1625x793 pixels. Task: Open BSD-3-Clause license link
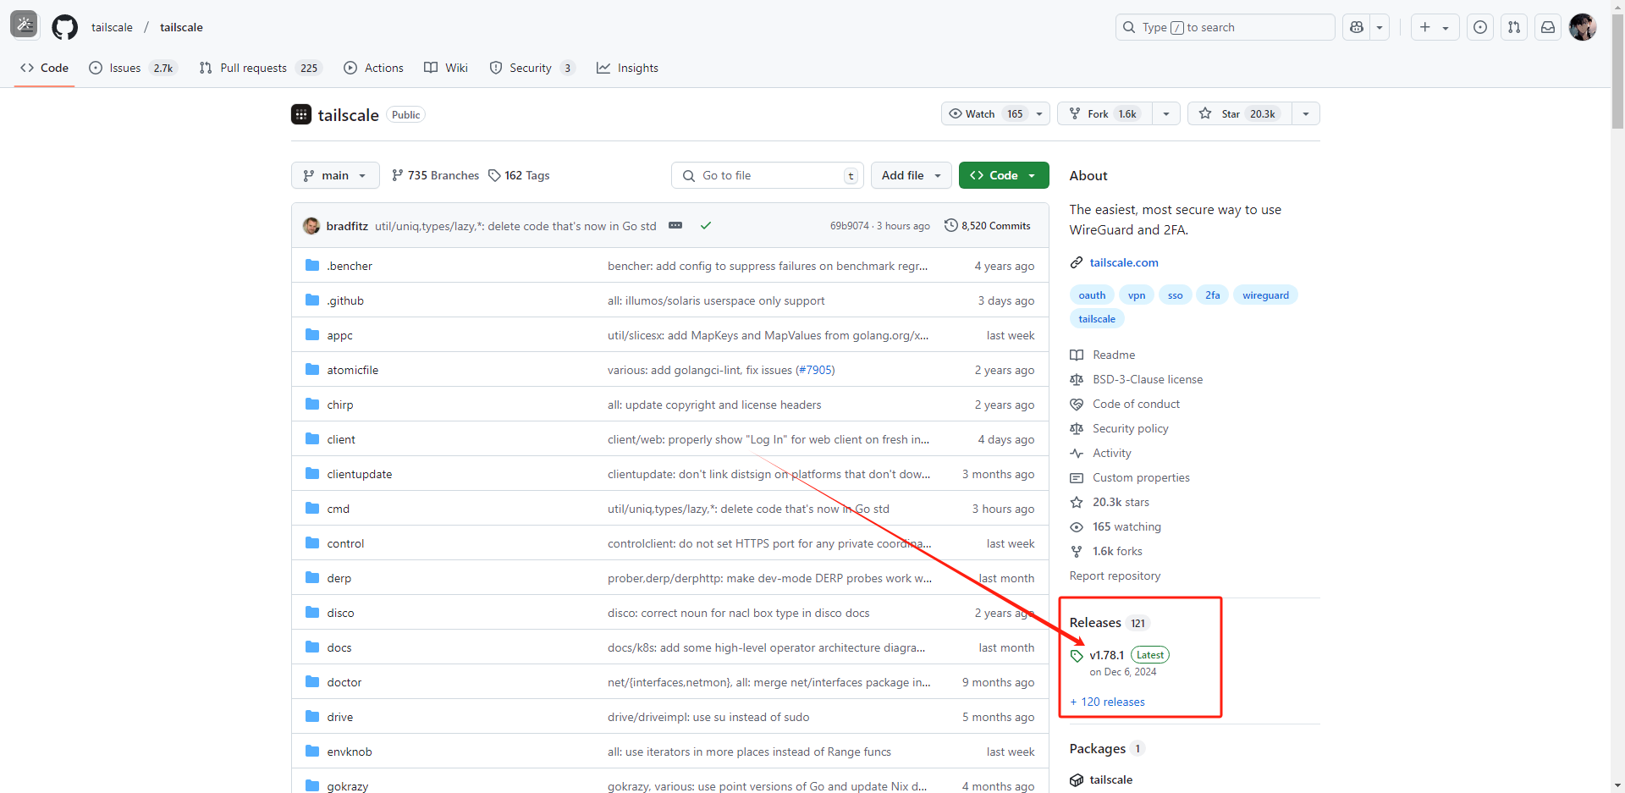click(1148, 379)
